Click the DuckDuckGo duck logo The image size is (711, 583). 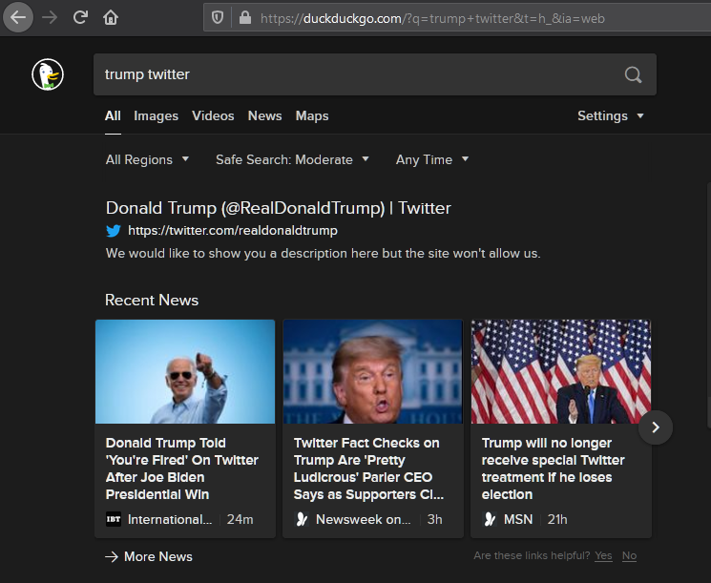pos(48,74)
